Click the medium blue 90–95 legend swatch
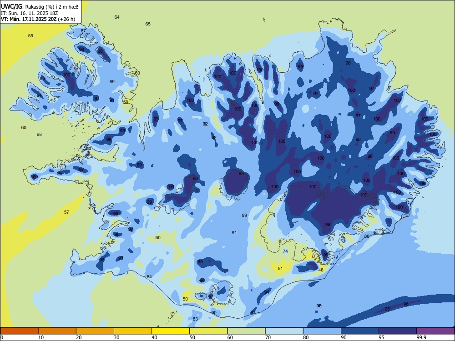Screen dimensions: 455x341 coord(360,331)
